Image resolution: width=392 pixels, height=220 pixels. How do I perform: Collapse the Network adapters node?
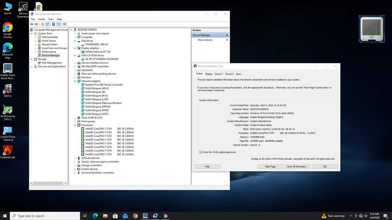coord(75,81)
